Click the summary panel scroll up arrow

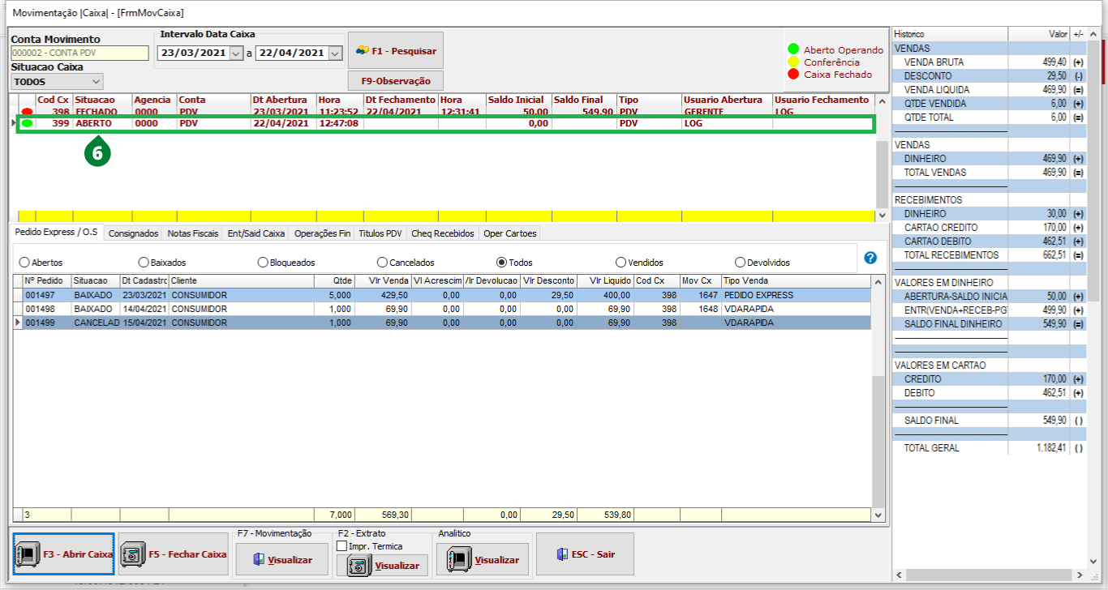pyautogui.click(x=1093, y=33)
